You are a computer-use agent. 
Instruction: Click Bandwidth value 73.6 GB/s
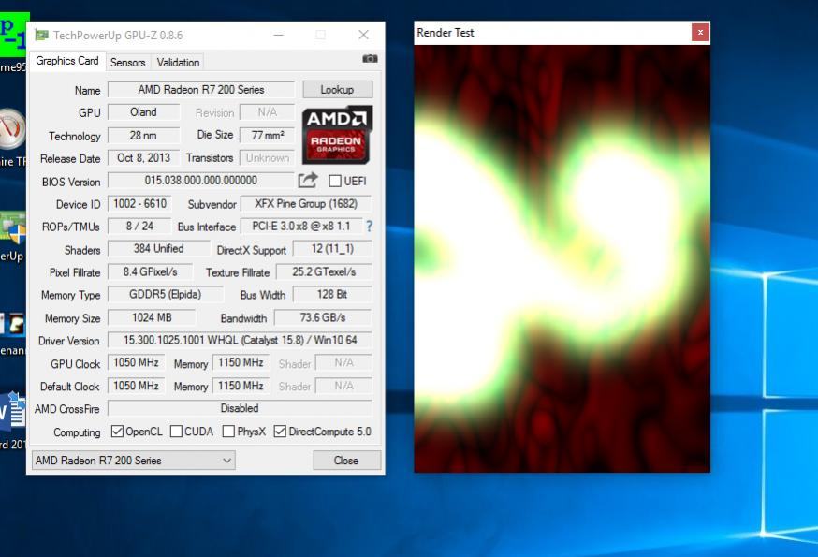(323, 317)
